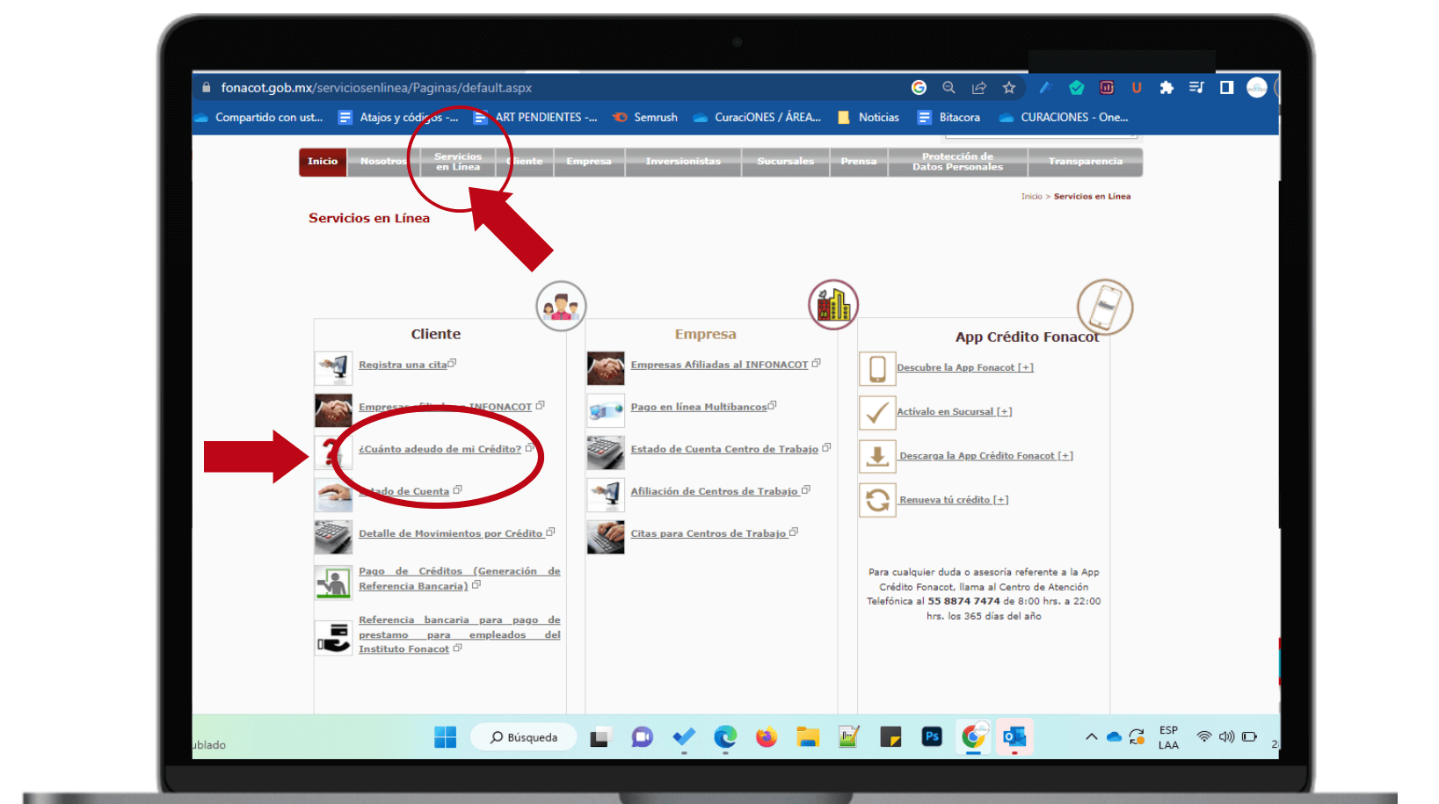The image size is (1439, 804).
Task: Go to the Transparencia menu tab
Action: click(1085, 162)
